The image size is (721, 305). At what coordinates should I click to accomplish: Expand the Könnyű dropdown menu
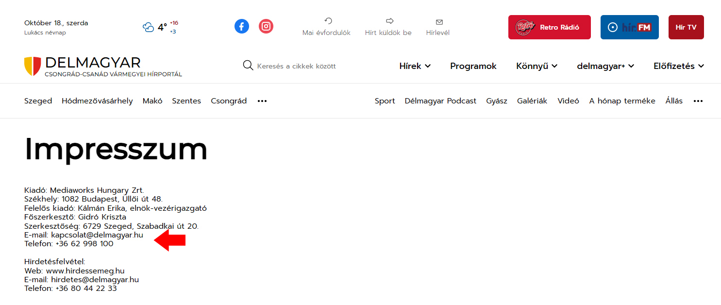coord(537,66)
